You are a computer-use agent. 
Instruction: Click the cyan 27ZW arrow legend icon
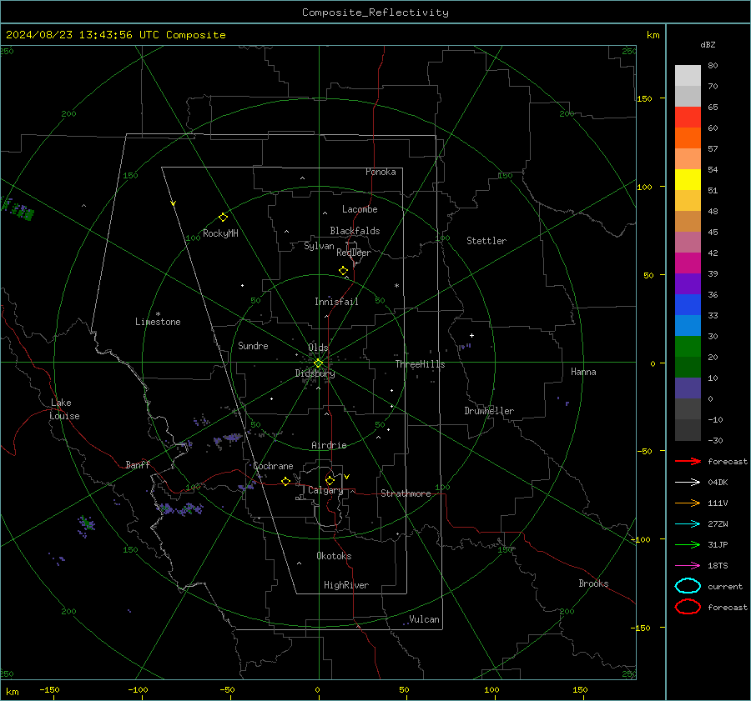[x=688, y=524]
